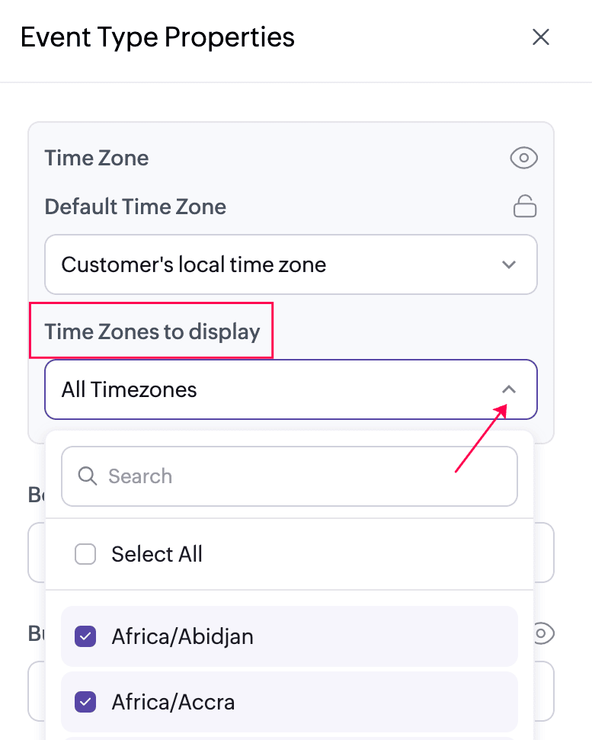Uncheck the Africa/Abidjan checkbox
This screenshot has height=740, width=592.
[x=85, y=636]
